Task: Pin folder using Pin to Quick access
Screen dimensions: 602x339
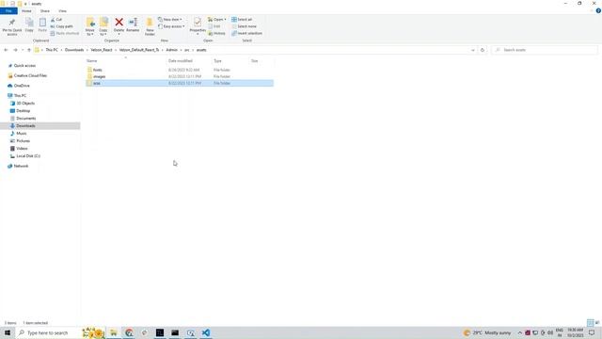Action: 12,26
